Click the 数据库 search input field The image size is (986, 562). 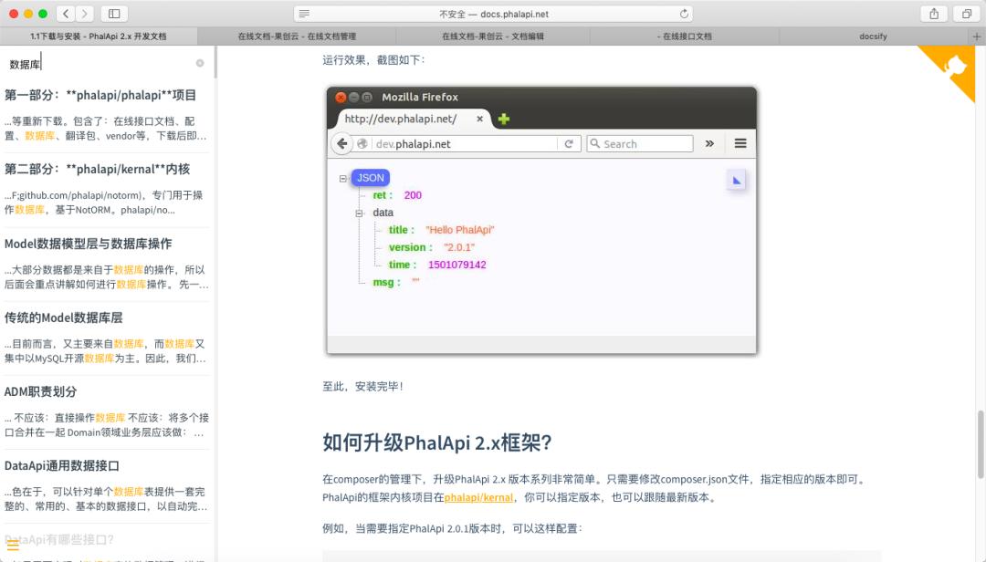tap(91, 64)
